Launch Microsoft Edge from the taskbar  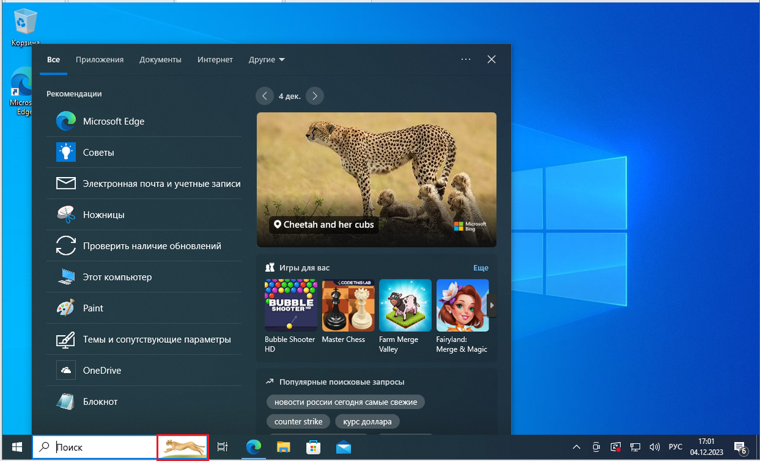(x=254, y=447)
